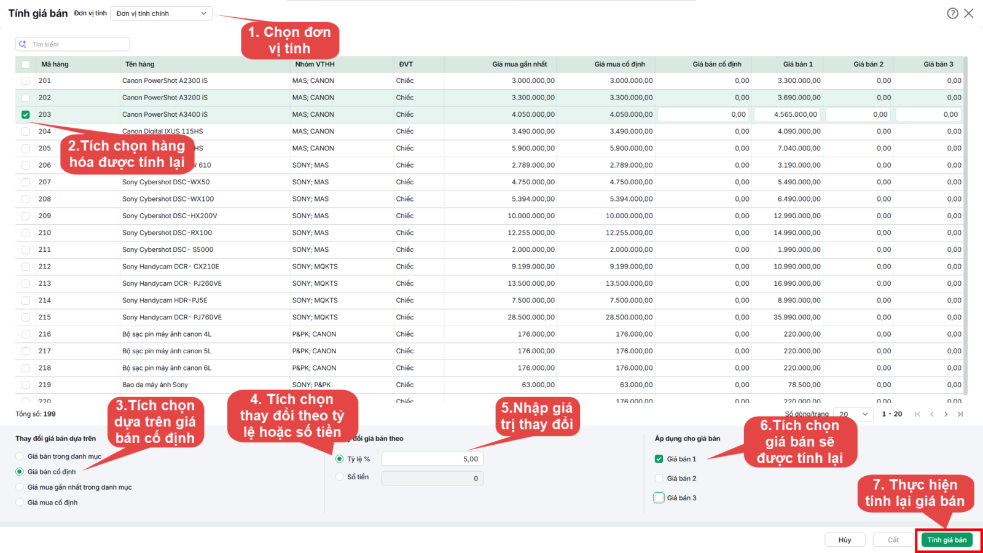
Task: Click the Hủy button
Action: pyautogui.click(x=845, y=540)
